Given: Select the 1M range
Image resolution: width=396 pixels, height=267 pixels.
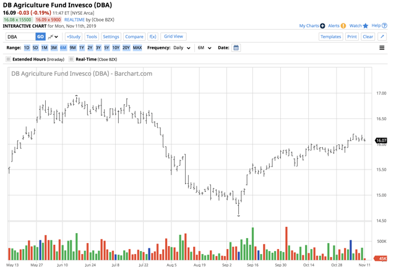Looking at the screenshot, I should 45,48.
